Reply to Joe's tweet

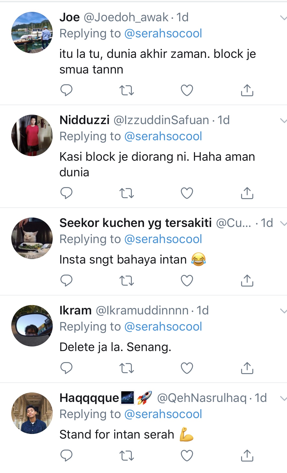(66, 90)
